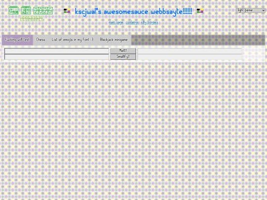Image resolution: width=267 pixels, height=200 pixels.
Task: Open the "List of emojis in my font :3" tab
Action: coord(73,40)
